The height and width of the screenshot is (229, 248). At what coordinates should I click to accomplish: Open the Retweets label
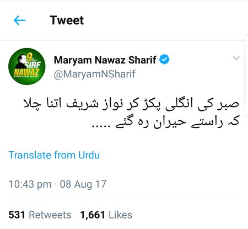tap(50, 215)
